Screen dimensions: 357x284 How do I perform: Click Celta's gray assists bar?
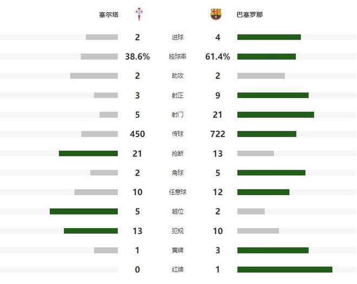tap(94, 76)
